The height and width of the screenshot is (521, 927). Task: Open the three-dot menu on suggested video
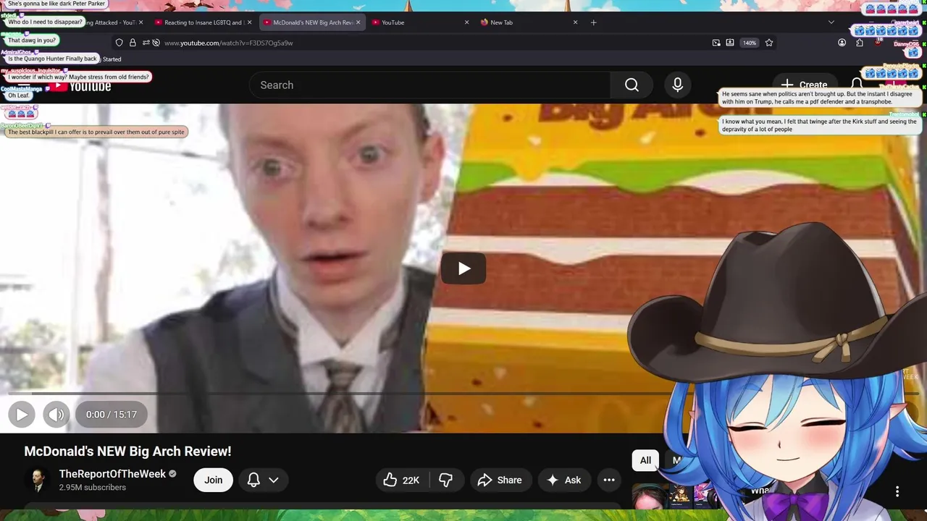897,491
